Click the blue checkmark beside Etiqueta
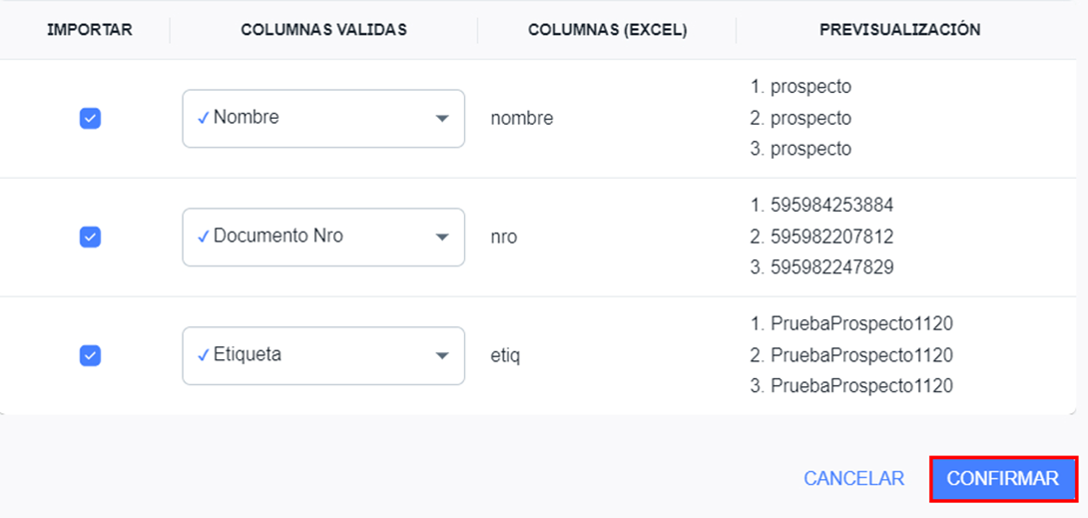This screenshot has width=1088, height=518. pyautogui.click(x=203, y=354)
